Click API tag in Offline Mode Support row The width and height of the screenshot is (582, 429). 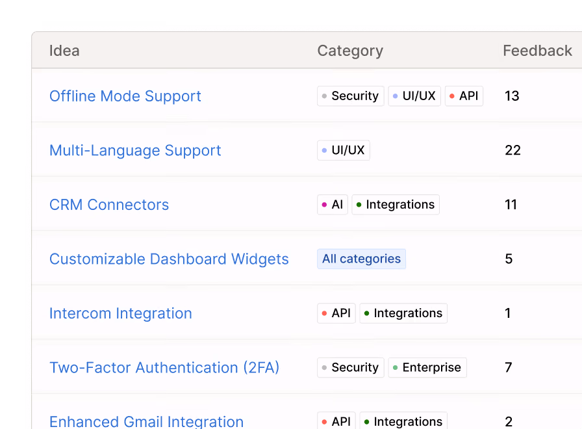[464, 96]
